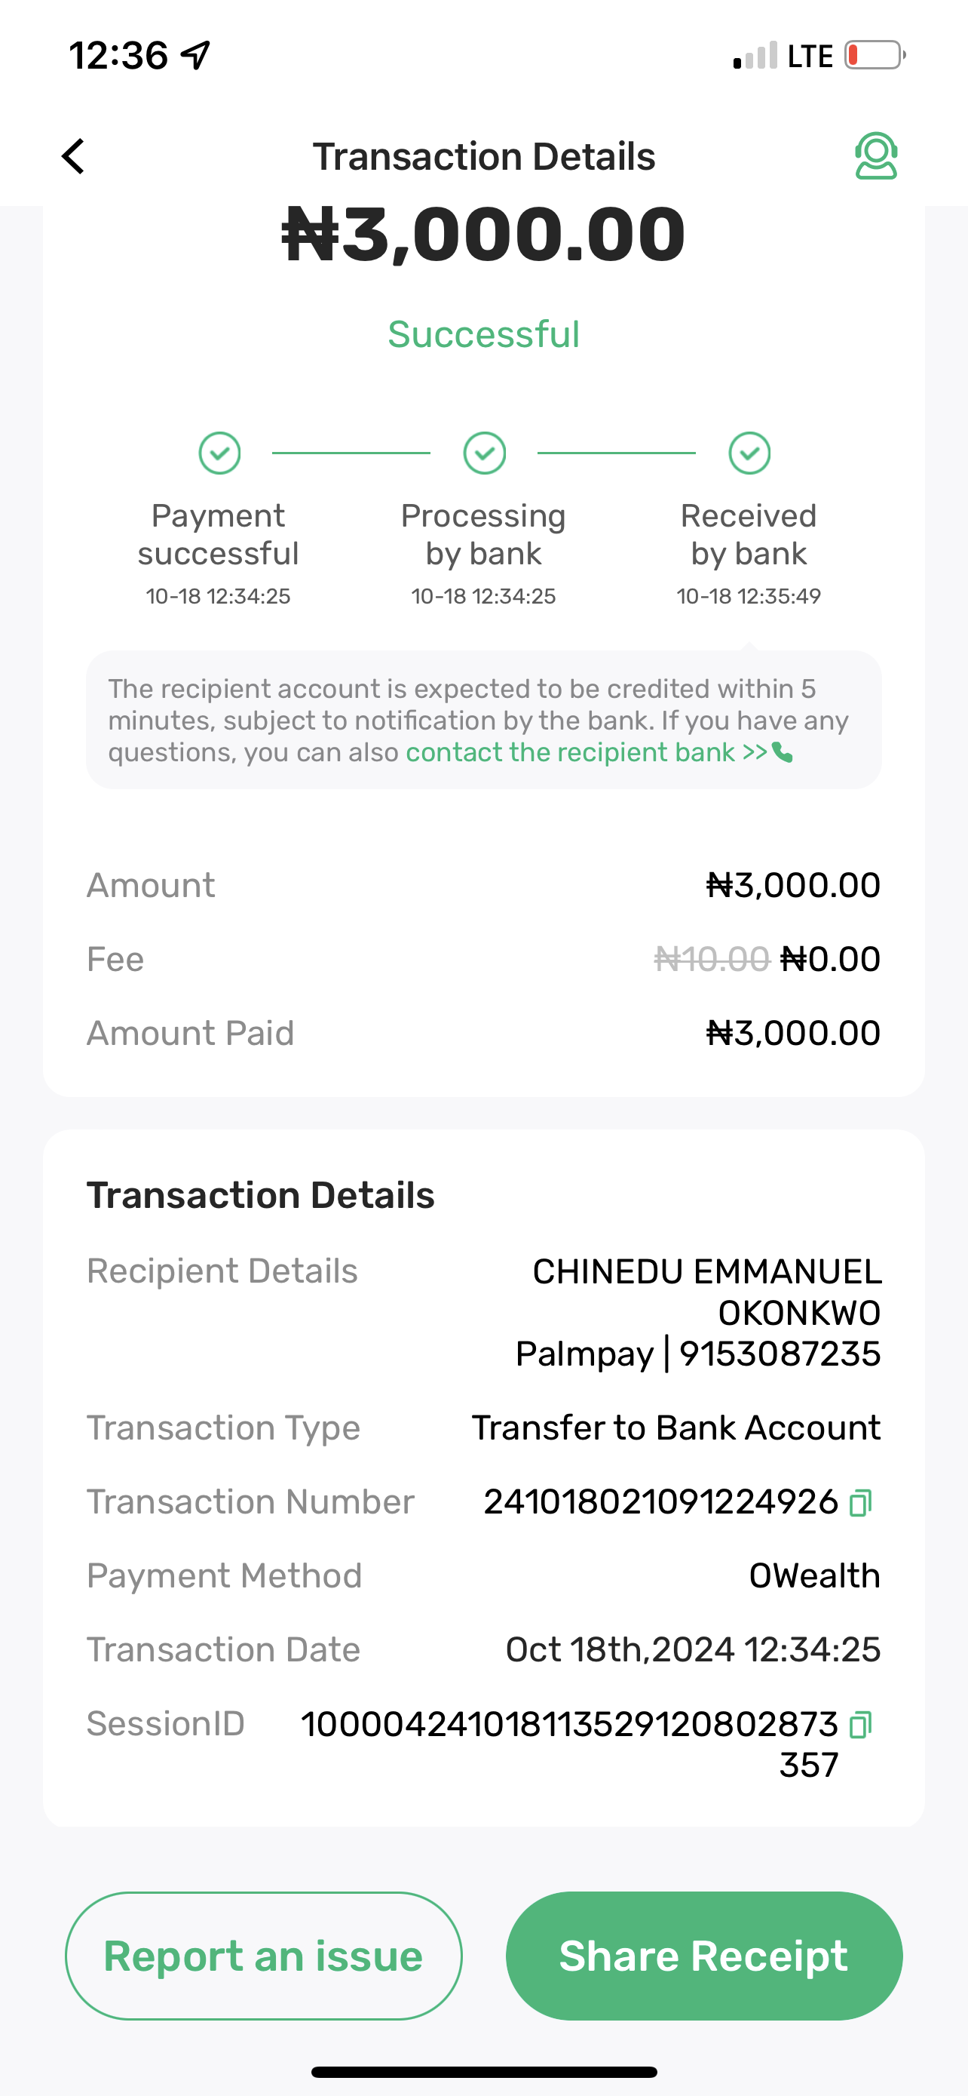
Task: Tap the ₦0.00 fee value
Action: (x=830, y=959)
